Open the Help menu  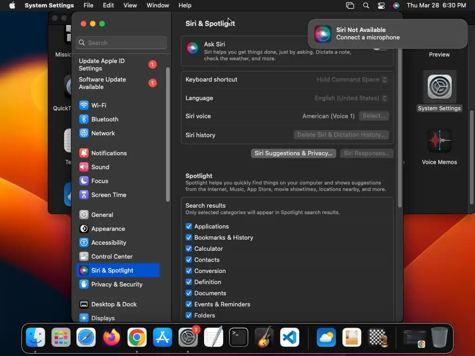point(185,6)
